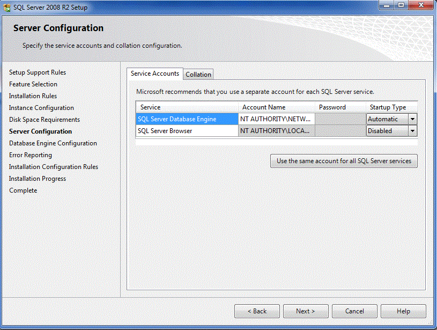The width and height of the screenshot is (437, 330).
Task: Edit the NT AUTHORITY\NETW... account name field
Action: [x=277, y=119]
